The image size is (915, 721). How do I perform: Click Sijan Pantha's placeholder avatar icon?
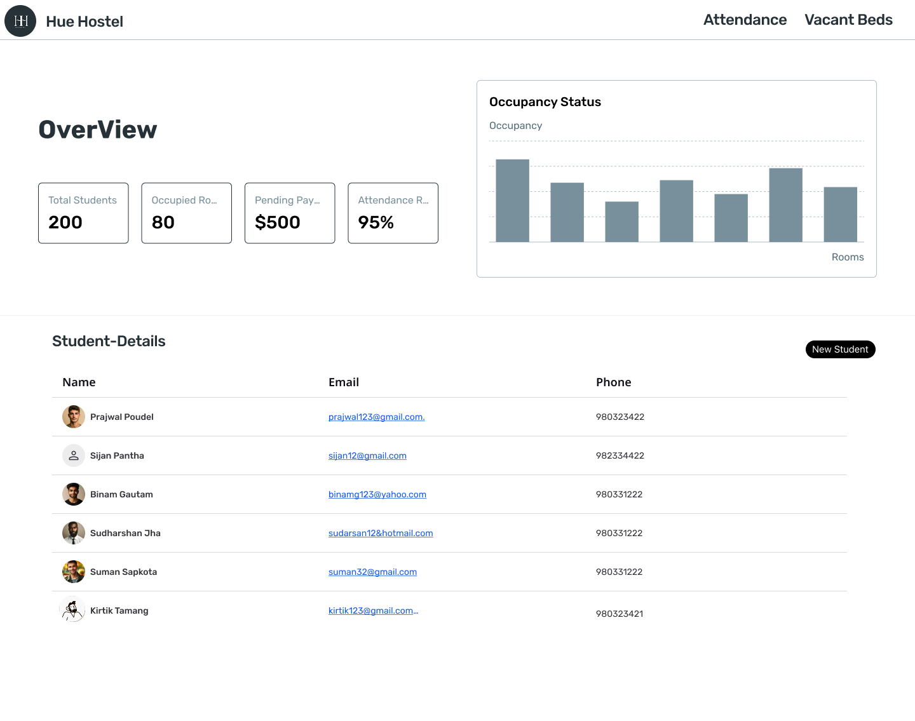pyautogui.click(x=74, y=455)
